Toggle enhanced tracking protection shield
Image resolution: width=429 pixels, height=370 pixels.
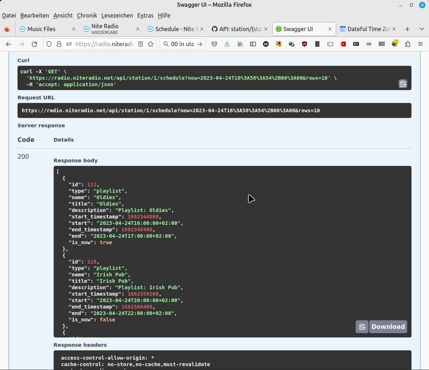(x=48, y=44)
